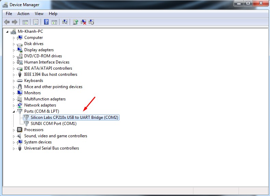
Task: Click the Keyboards category icon
Action: [x=19, y=81]
